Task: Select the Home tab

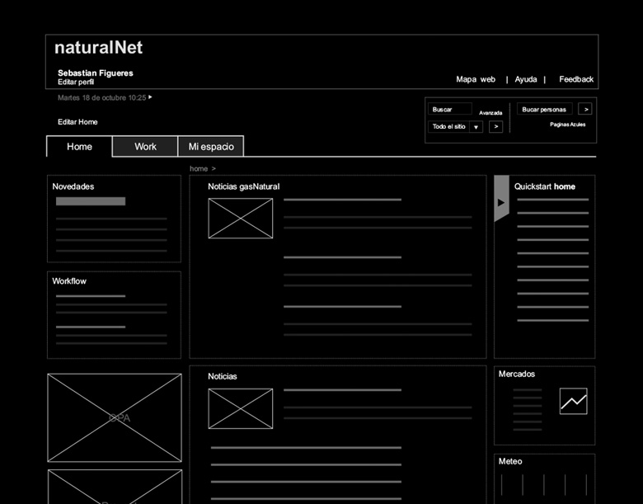Action: tap(79, 147)
